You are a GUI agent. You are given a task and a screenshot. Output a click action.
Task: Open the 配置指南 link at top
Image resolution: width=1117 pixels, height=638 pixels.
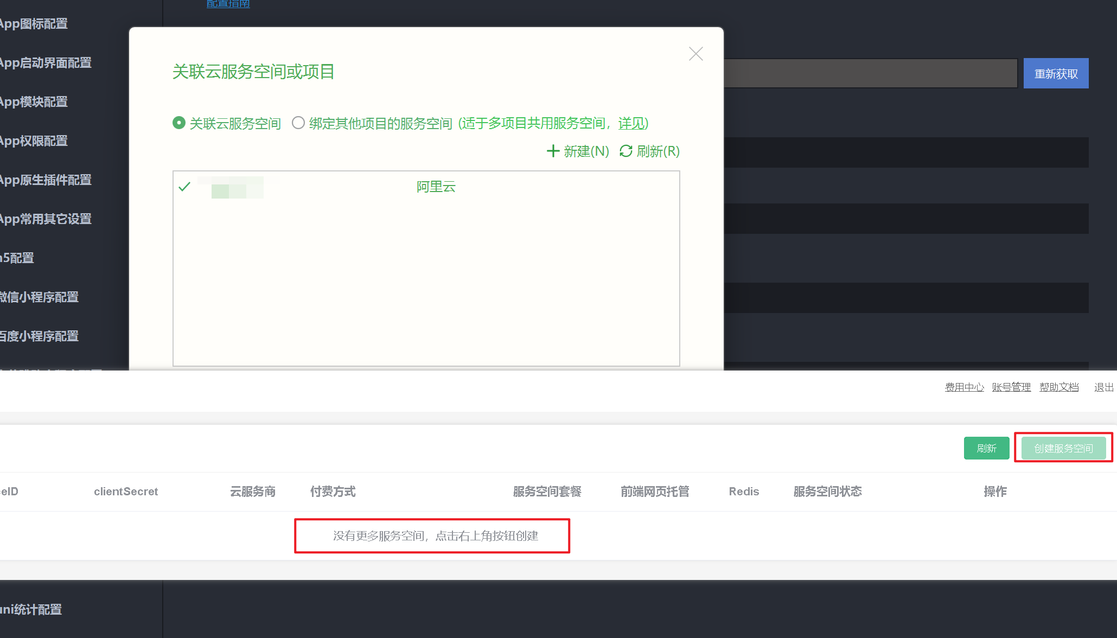[228, 4]
